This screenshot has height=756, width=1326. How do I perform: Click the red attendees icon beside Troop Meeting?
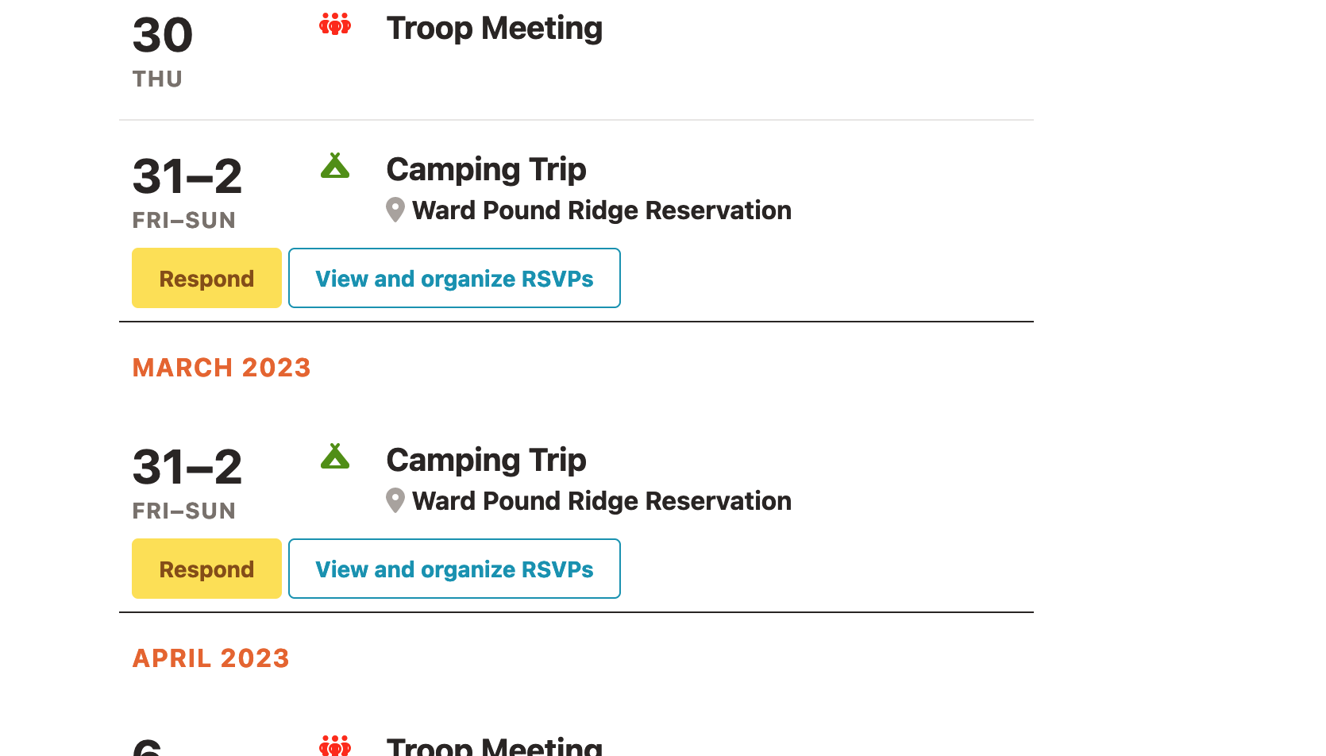(x=335, y=24)
